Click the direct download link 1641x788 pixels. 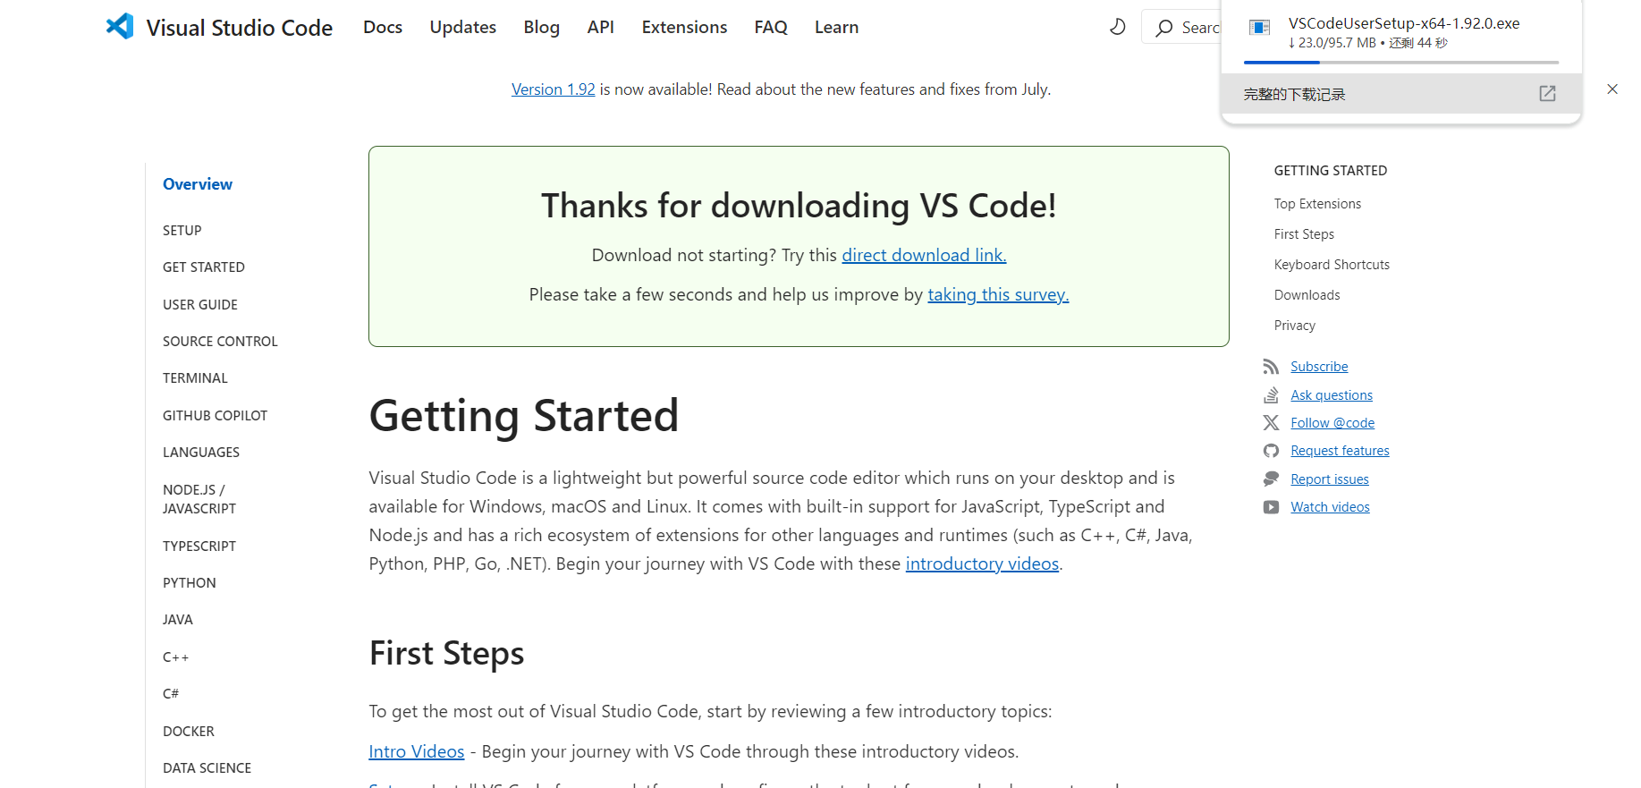[924, 256]
